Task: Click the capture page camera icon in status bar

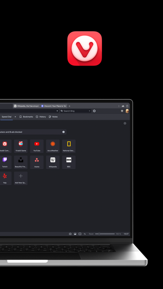Action: click(70, 234)
